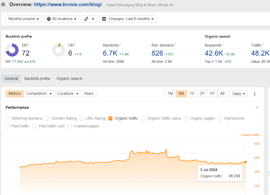The height and width of the screenshot is (195, 270).
Task: Select the Years chart tab
Action: point(89,94)
